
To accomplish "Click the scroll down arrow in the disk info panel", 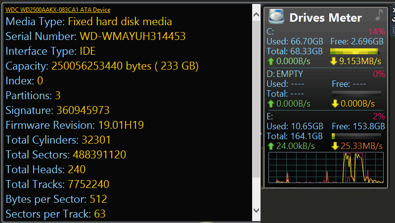I will (256, 210).
